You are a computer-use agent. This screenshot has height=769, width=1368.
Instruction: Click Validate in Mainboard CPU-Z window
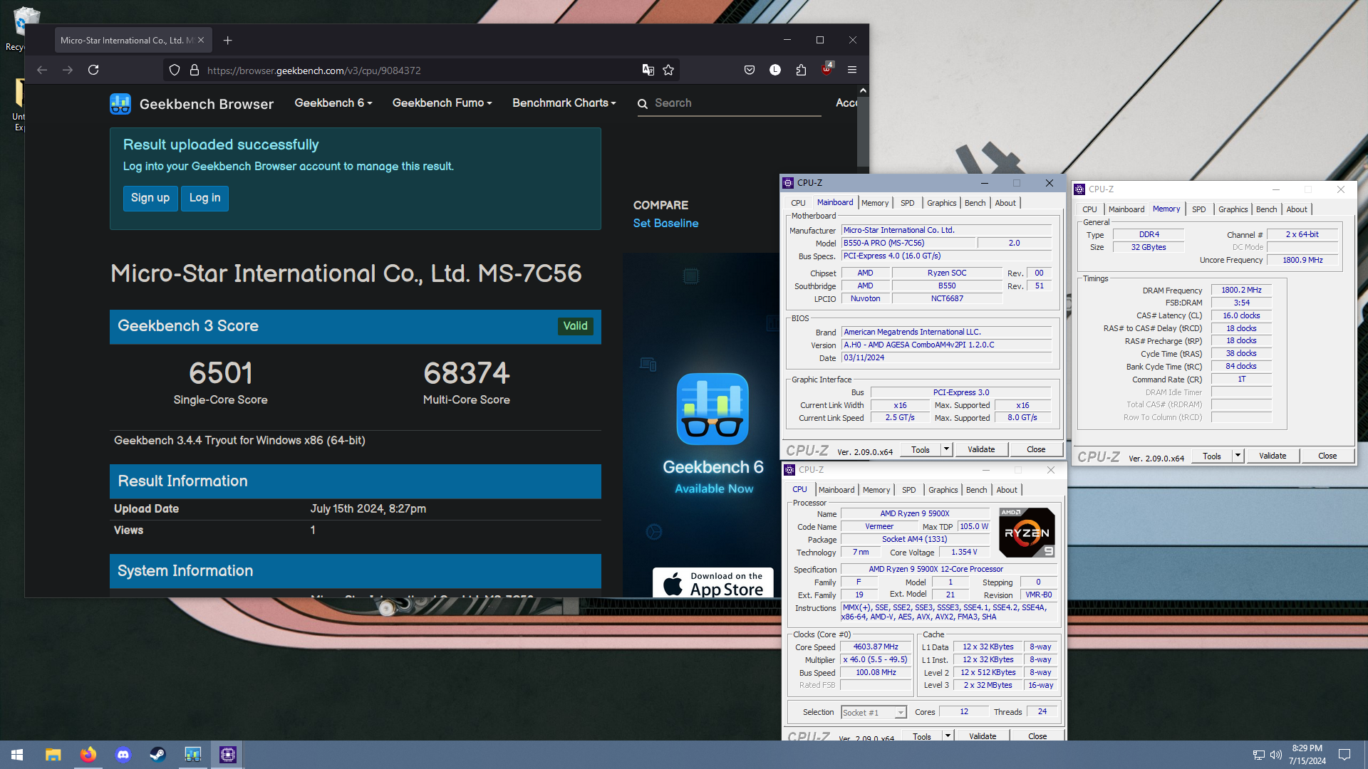(x=981, y=449)
